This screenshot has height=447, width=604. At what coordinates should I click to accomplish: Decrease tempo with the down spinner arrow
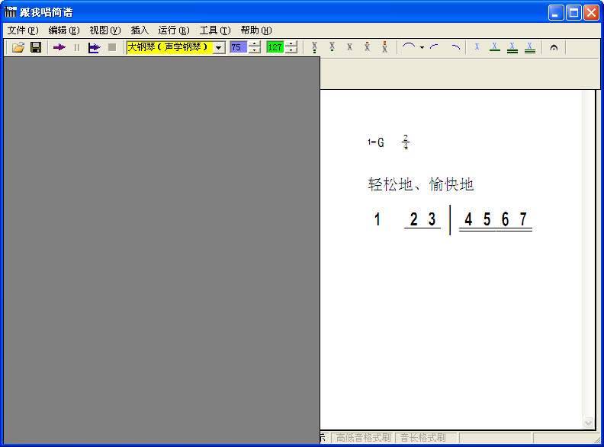(x=255, y=50)
